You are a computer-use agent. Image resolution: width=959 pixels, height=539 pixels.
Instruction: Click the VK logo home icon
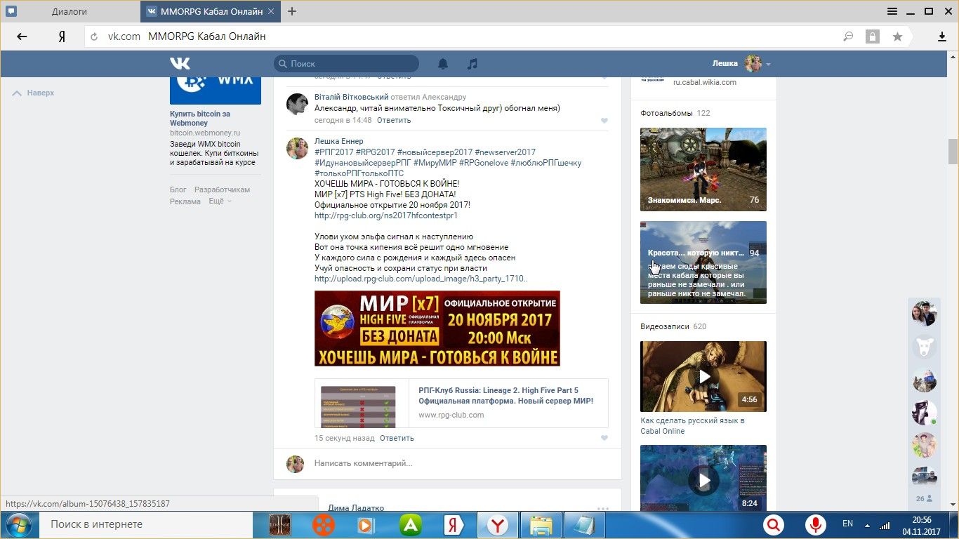(180, 64)
